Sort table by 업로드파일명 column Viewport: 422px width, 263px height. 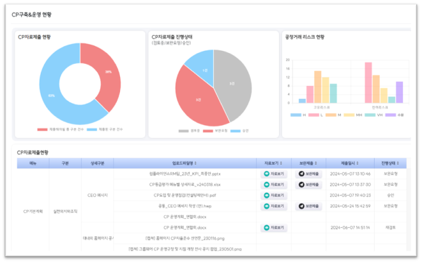coord(185,163)
